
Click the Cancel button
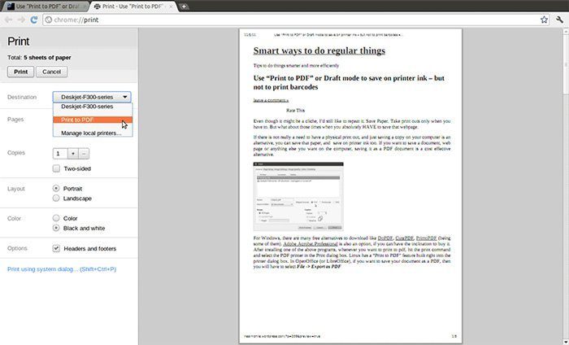point(51,72)
